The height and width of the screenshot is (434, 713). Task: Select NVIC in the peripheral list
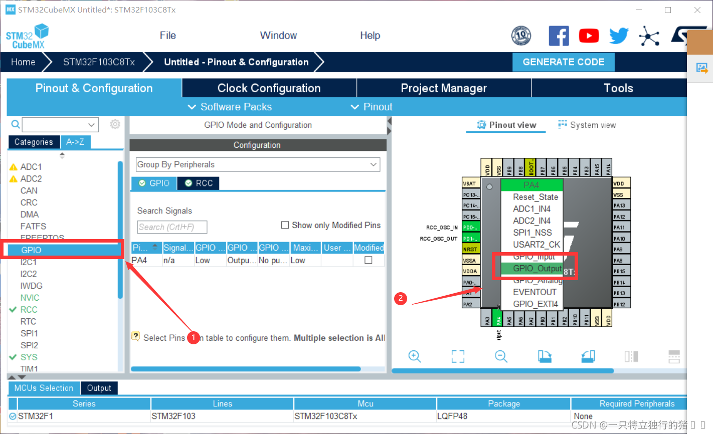click(30, 298)
